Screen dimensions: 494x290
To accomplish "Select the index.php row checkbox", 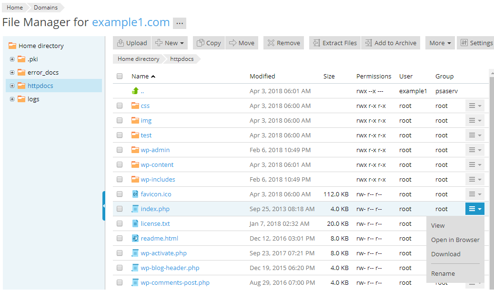I will (120, 209).
